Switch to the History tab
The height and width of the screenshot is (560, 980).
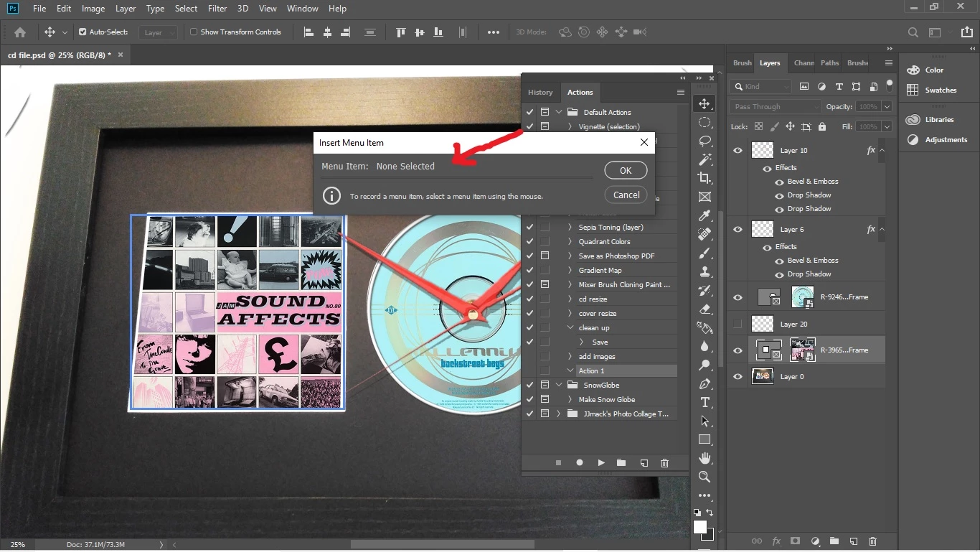pyautogui.click(x=540, y=93)
